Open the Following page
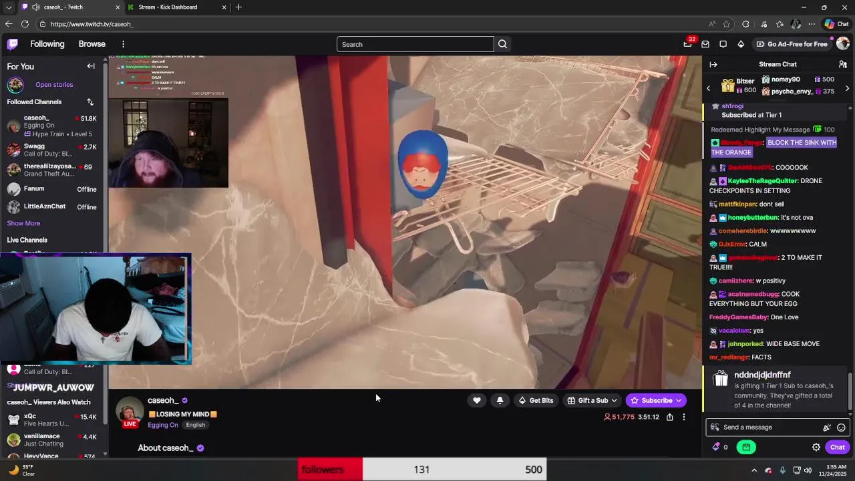This screenshot has height=481, width=855. 47,44
